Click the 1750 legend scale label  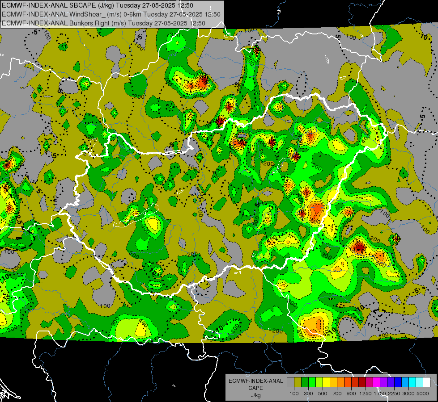(x=380, y=394)
